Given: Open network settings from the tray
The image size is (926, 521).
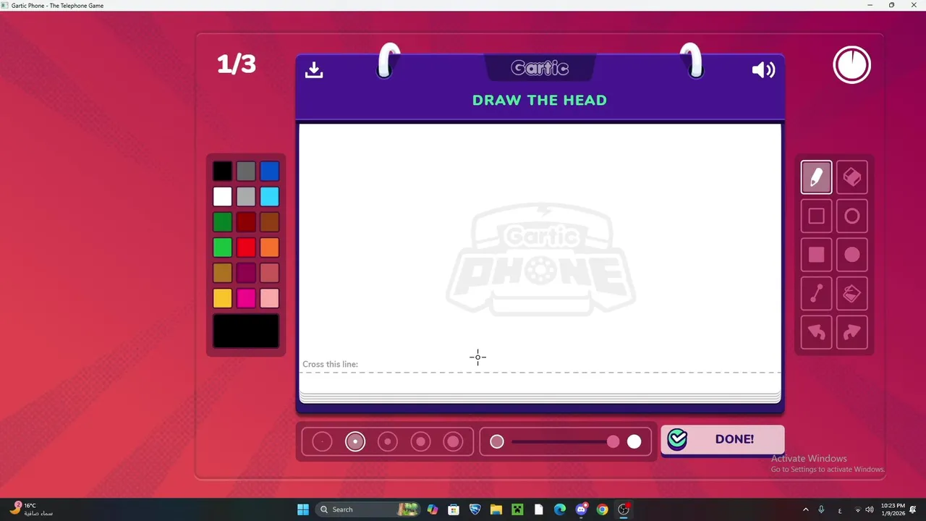Looking at the screenshot, I should coord(857,509).
